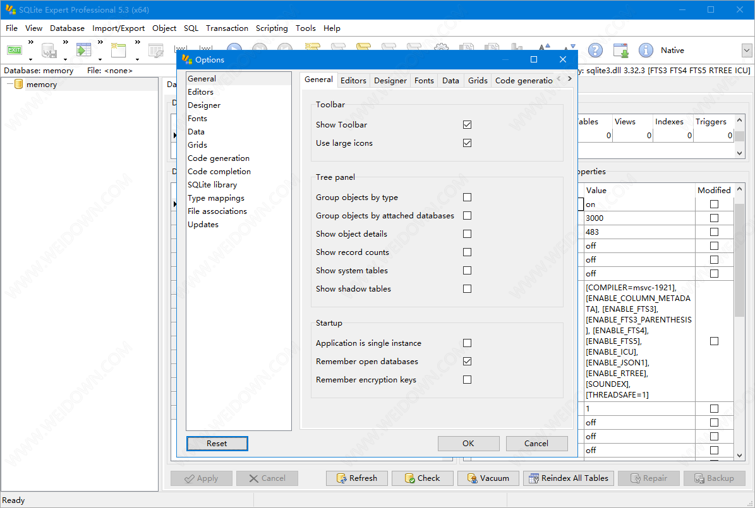The image size is (755, 508).
Task: Click the main window Cancel button with X
Action: click(x=267, y=478)
